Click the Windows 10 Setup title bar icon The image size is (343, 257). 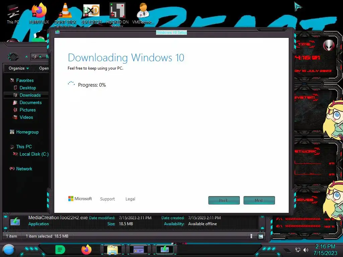[57, 32]
